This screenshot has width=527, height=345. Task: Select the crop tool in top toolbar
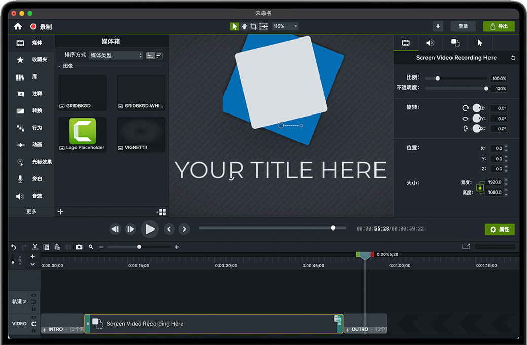coord(253,26)
